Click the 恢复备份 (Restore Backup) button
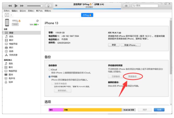The height and width of the screenshot is (118, 174). click(131, 77)
